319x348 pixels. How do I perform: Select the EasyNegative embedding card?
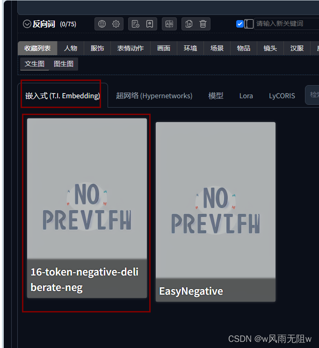pyautogui.click(x=216, y=212)
